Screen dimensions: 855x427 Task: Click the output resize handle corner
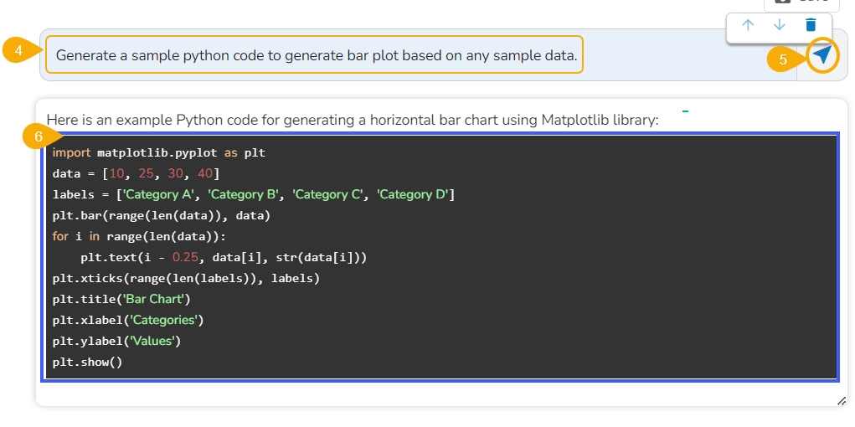click(x=841, y=401)
